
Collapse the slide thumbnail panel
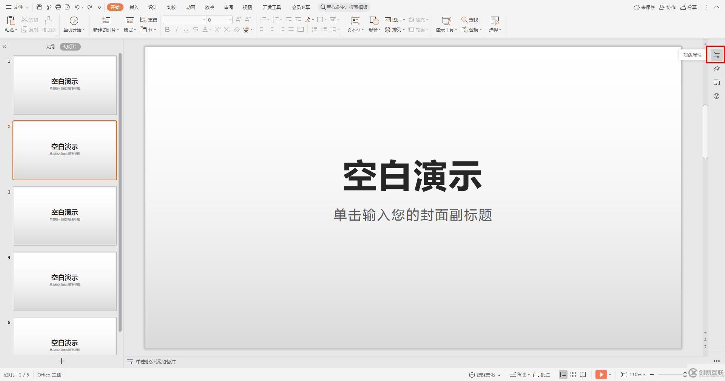[5, 47]
